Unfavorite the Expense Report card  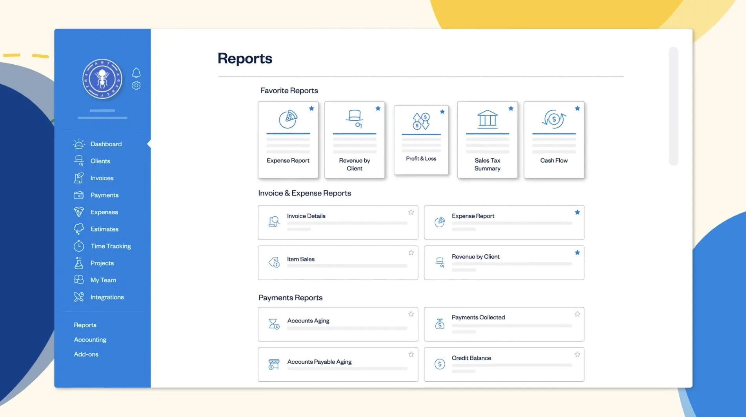point(311,109)
